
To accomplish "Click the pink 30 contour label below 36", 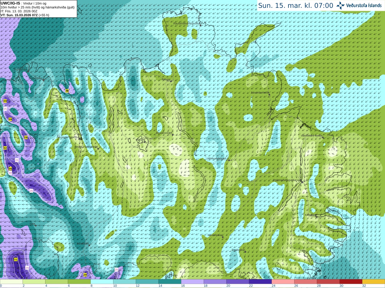I will 10,173.
